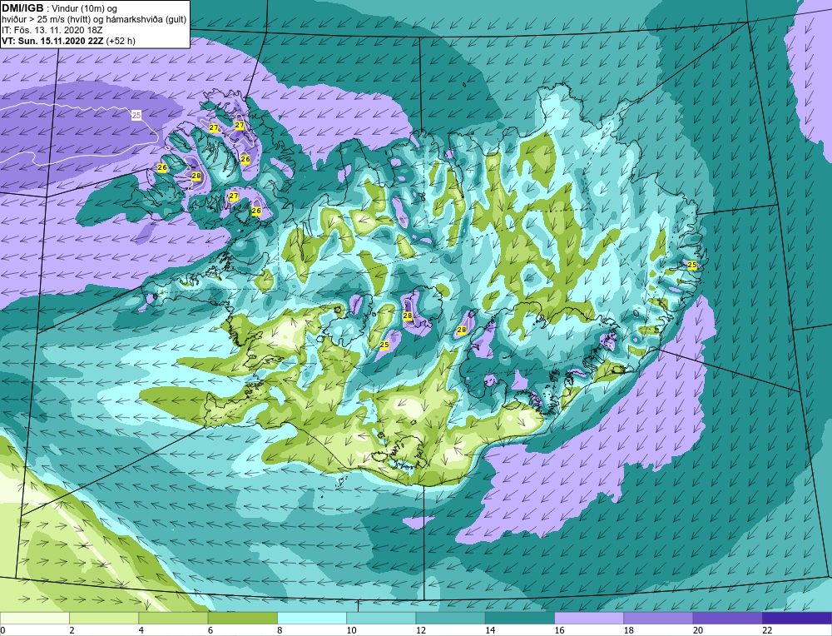This screenshot has width=832, height=636.
Task: Click the 16–18 m/s lavender legend swatch
Action: tap(589, 618)
